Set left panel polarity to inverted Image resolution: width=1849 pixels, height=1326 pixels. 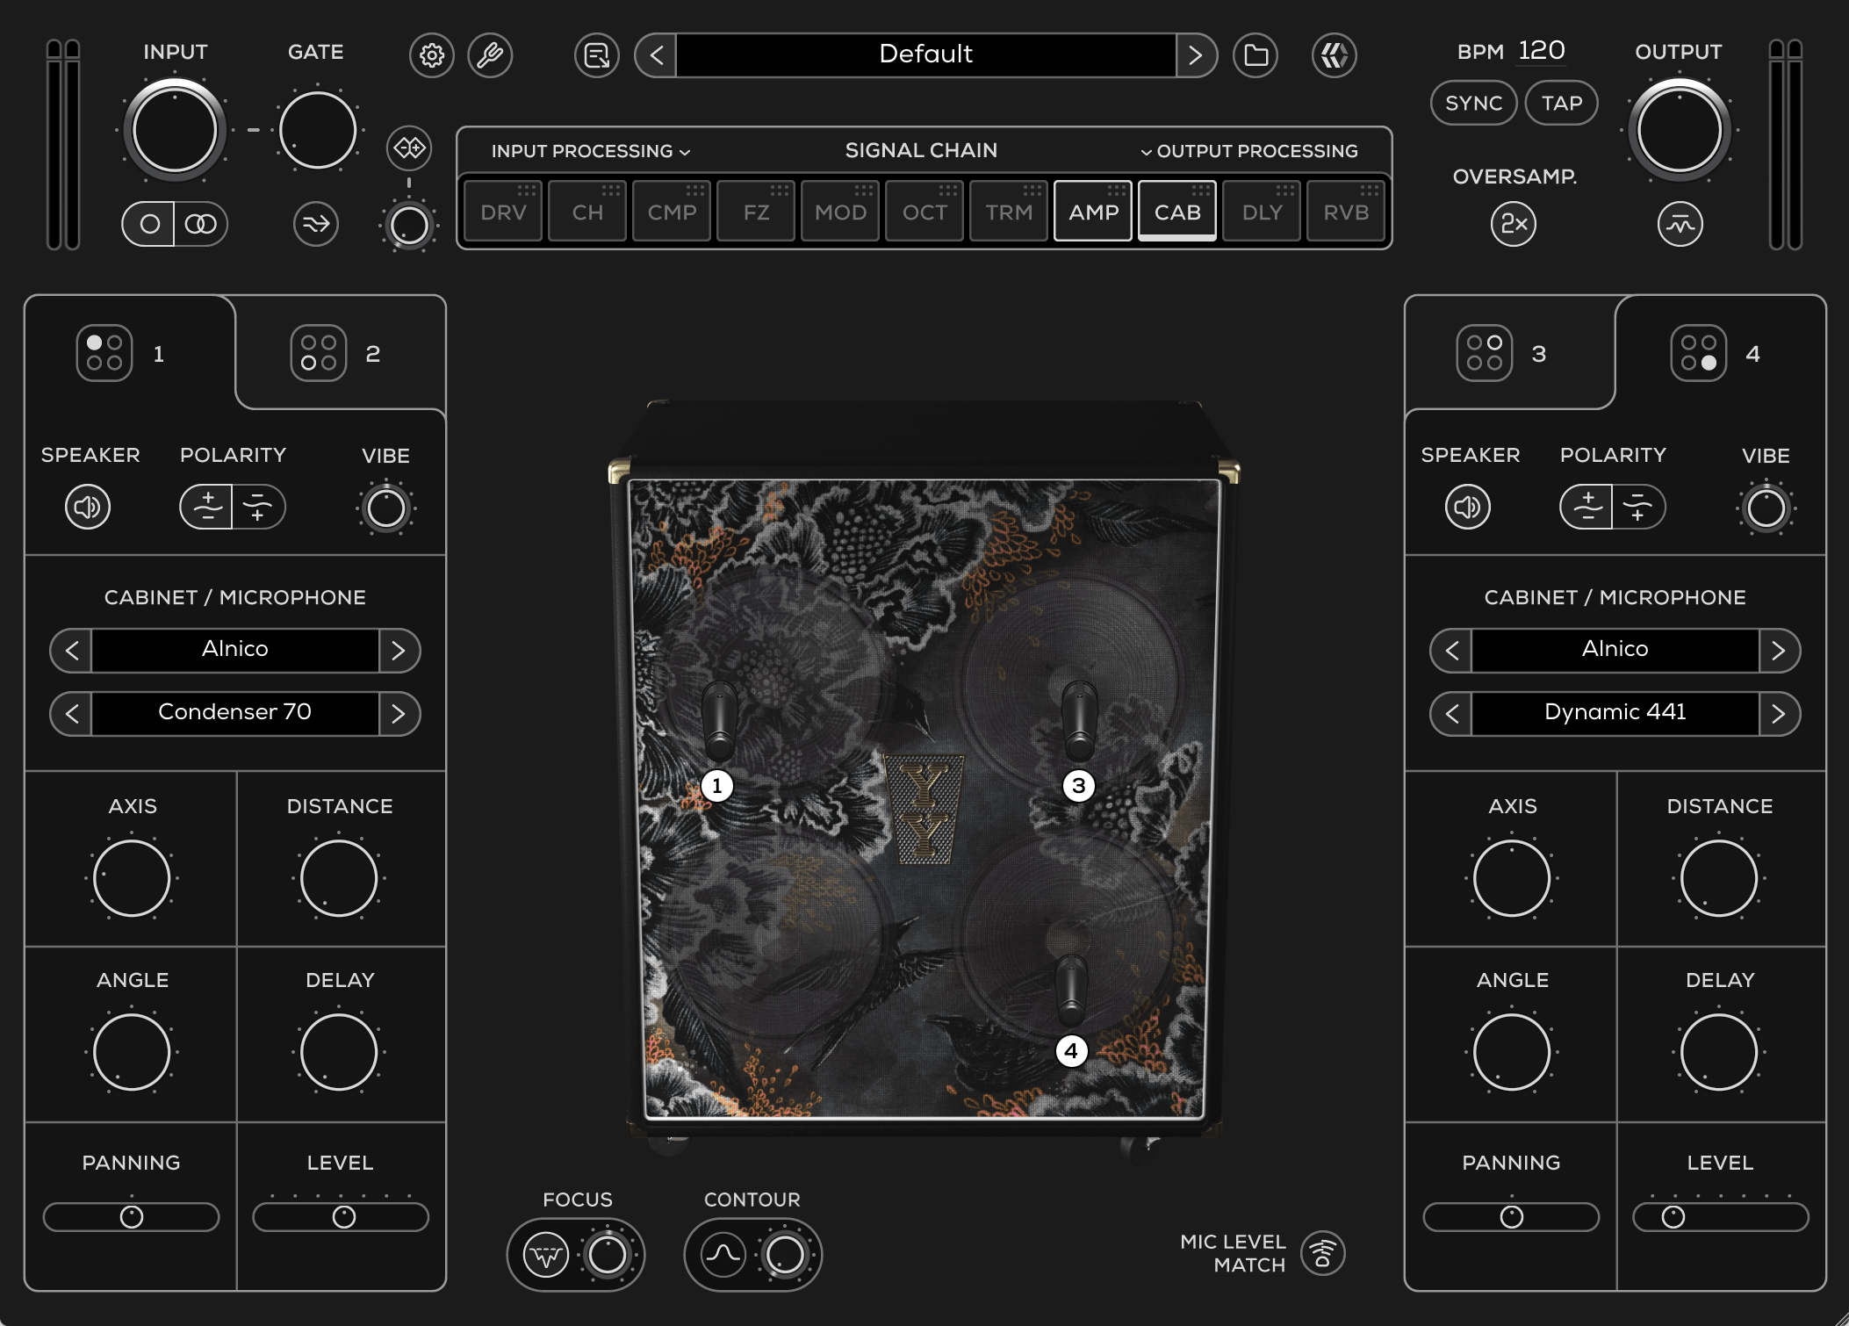coord(259,507)
